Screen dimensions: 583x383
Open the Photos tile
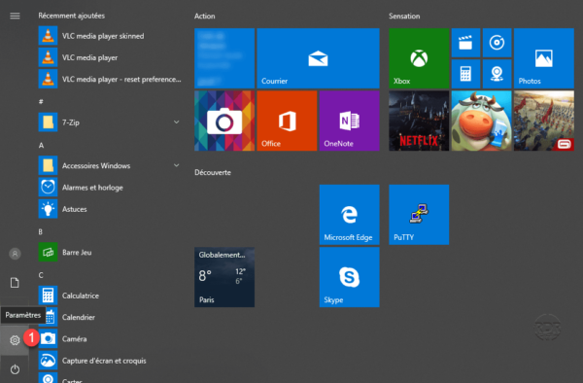click(x=543, y=58)
